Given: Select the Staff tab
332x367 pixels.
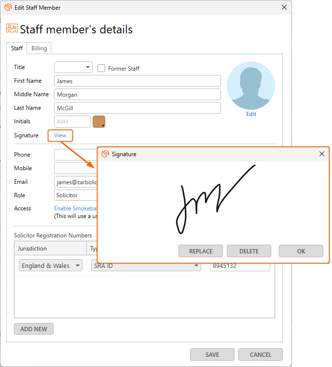Looking at the screenshot, I should coord(17,48).
